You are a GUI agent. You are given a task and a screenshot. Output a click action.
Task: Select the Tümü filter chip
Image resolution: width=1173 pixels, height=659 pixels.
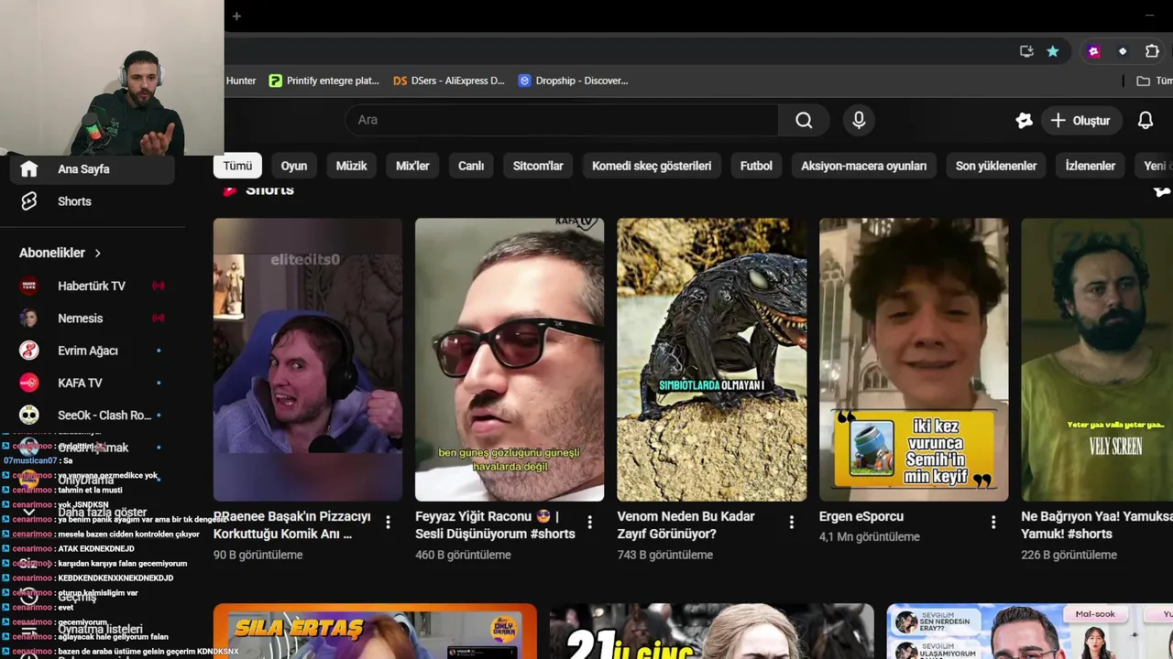[237, 166]
